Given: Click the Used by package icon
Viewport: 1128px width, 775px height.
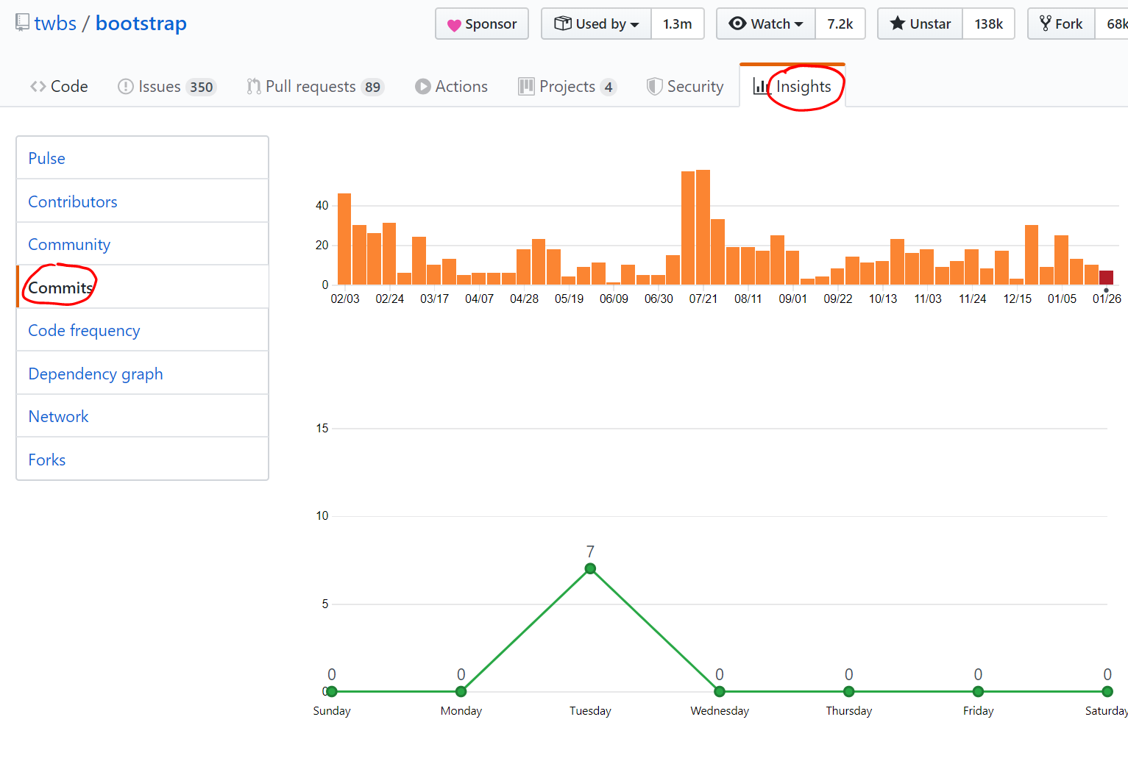Looking at the screenshot, I should pos(563,24).
